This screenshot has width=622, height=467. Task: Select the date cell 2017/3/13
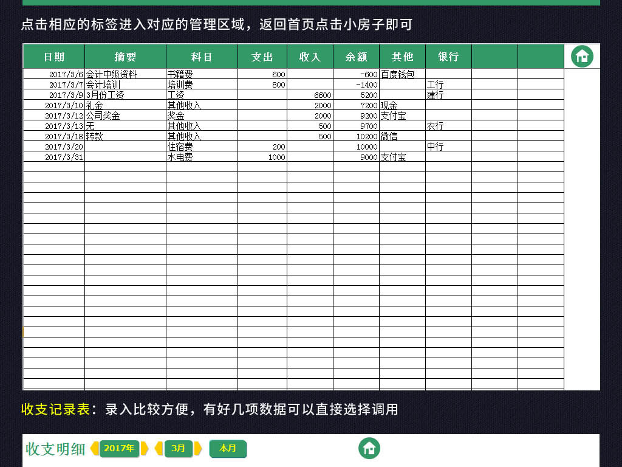coord(54,126)
